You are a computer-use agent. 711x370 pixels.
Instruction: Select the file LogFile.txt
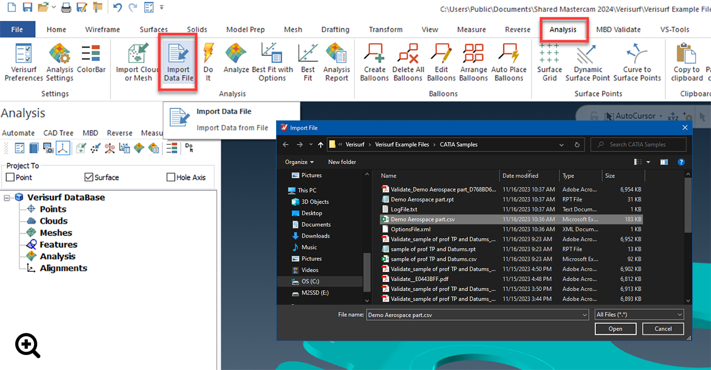pyautogui.click(x=404, y=210)
